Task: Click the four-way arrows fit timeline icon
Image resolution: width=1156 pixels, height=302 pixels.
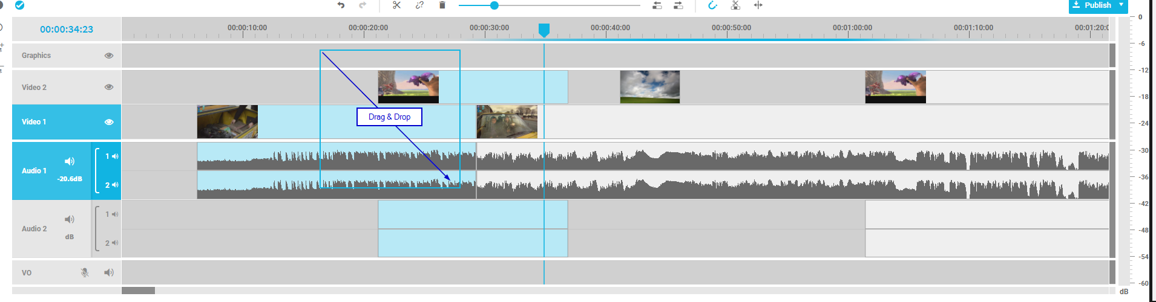Action: click(758, 5)
